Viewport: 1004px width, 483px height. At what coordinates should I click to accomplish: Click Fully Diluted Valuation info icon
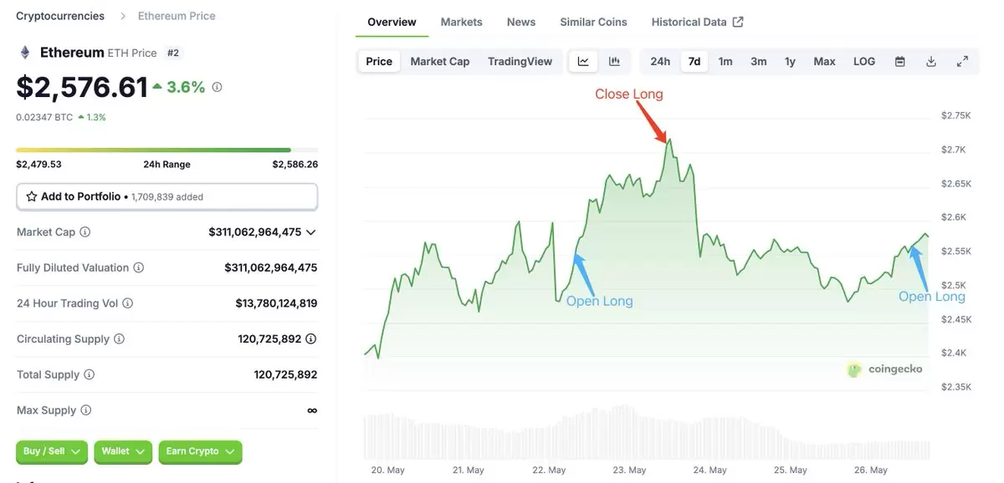[x=139, y=268]
